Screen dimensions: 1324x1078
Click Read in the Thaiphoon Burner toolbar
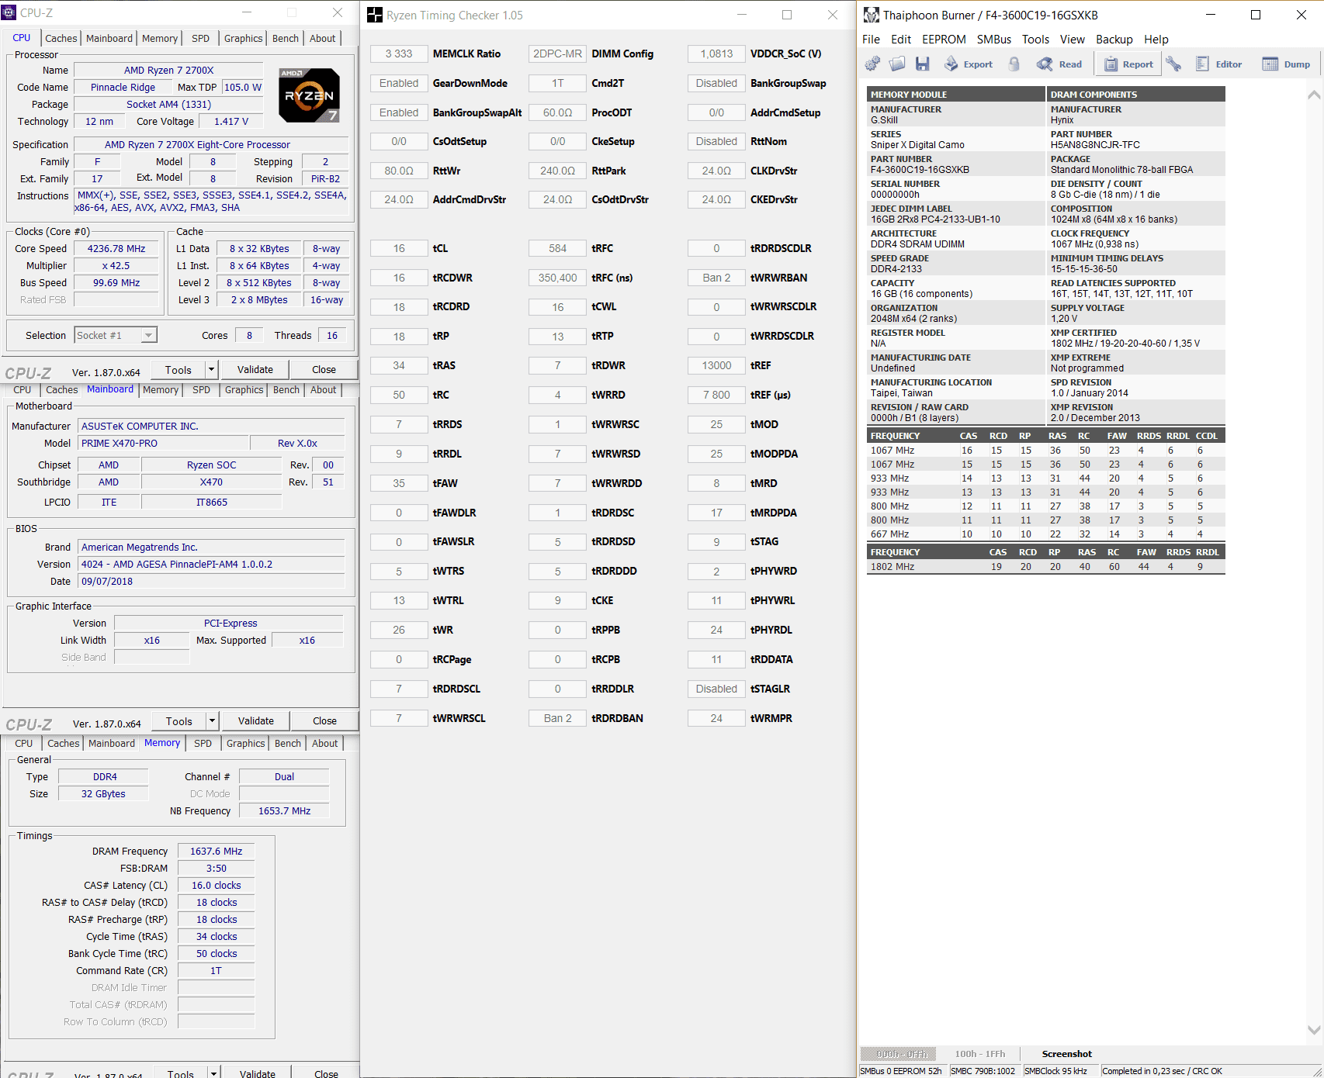pyautogui.click(x=1059, y=64)
